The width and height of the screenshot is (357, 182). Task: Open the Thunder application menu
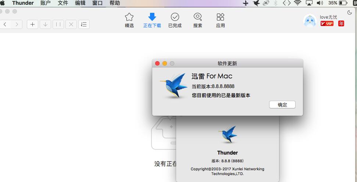click(23, 3)
